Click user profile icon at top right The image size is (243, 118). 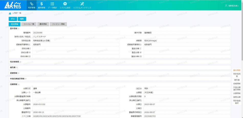pos(226,6)
